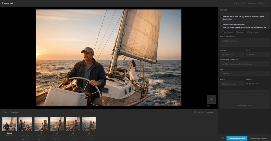Screen dimensions: 271x141
Task: Click the X icon under thumbnail v5
Action: coord(91,139)
